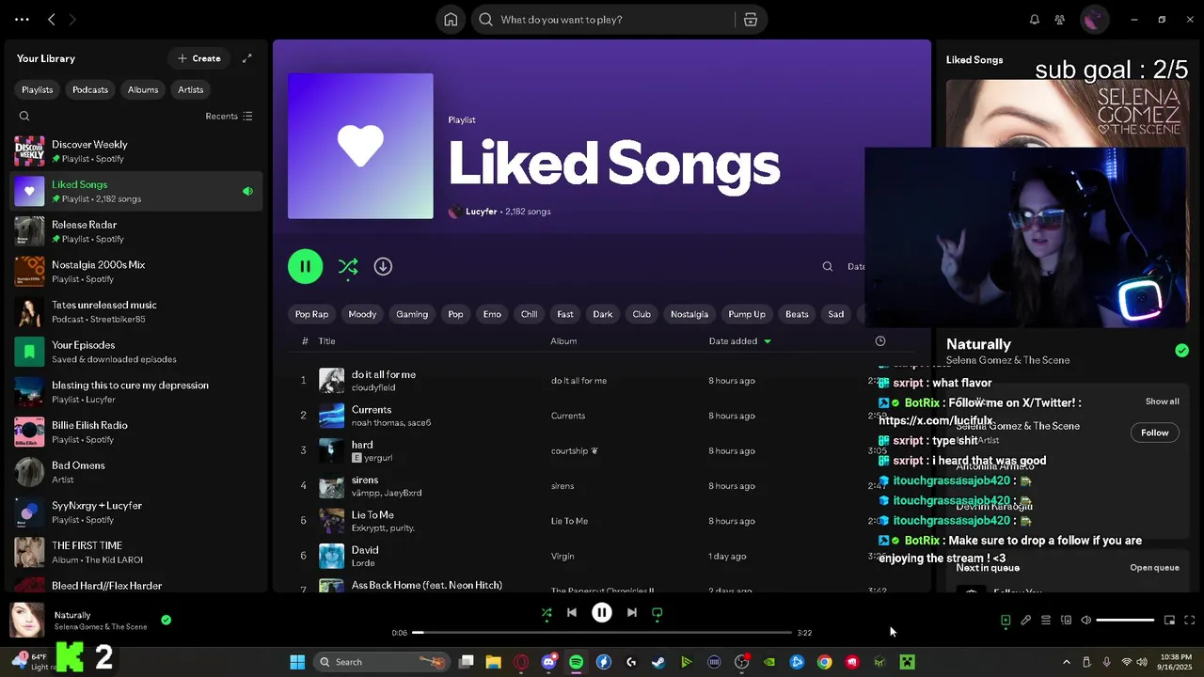Open the Recents sort dropdown
1204x677 pixels.
(229, 117)
